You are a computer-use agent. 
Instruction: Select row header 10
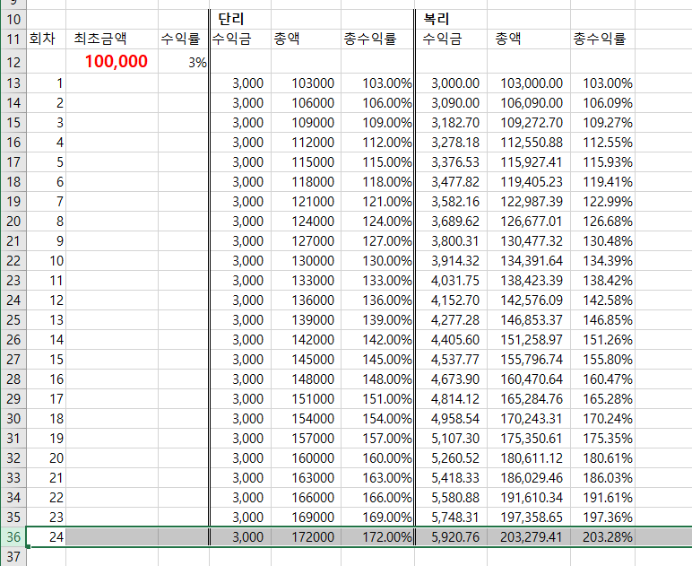pos(13,19)
